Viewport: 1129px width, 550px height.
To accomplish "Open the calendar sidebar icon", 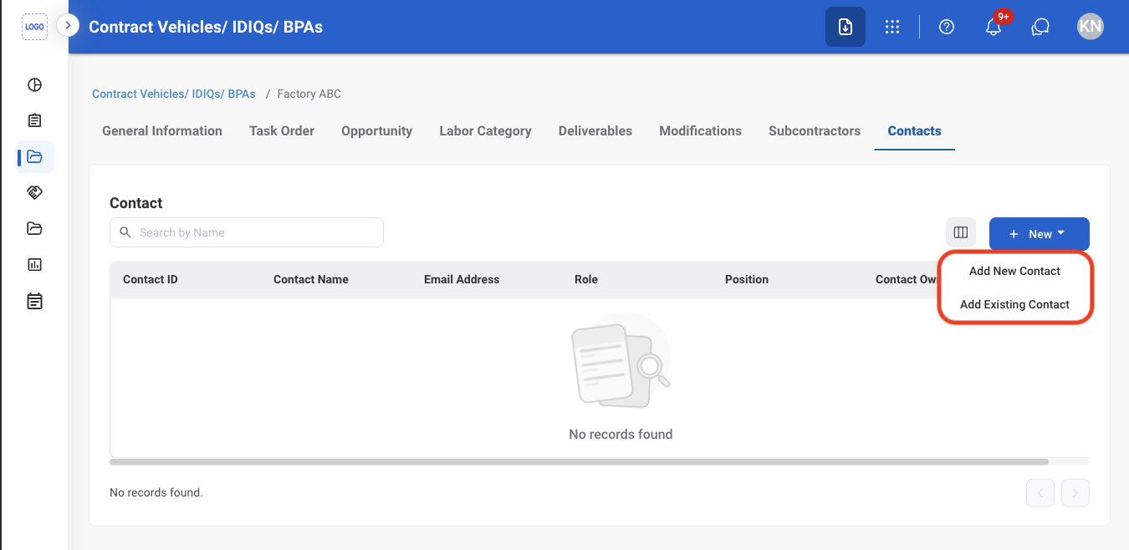I will (x=34, y=301).
